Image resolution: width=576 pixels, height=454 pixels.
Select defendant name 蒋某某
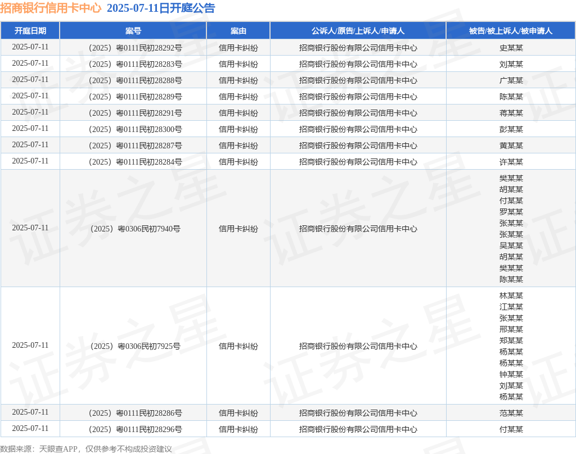click(511, 113)
